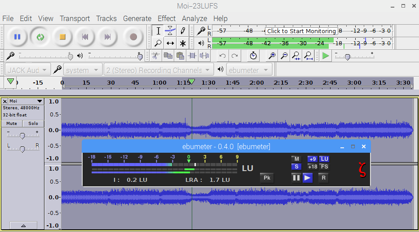Stop playback with the Stop button
The width and height of the screenshot is (419, 232).
(x=62, y=37)
